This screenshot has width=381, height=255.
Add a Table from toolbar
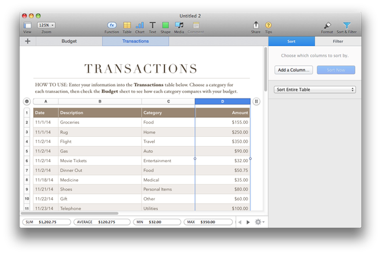coord(127,25)
